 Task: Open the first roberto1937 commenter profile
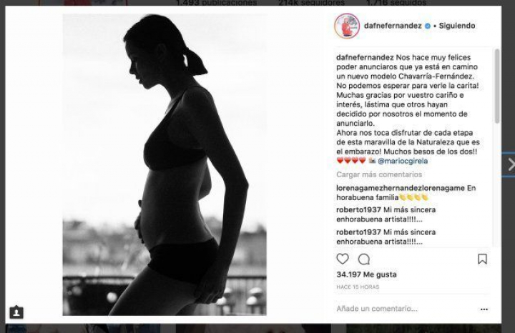tap(358, 209)
